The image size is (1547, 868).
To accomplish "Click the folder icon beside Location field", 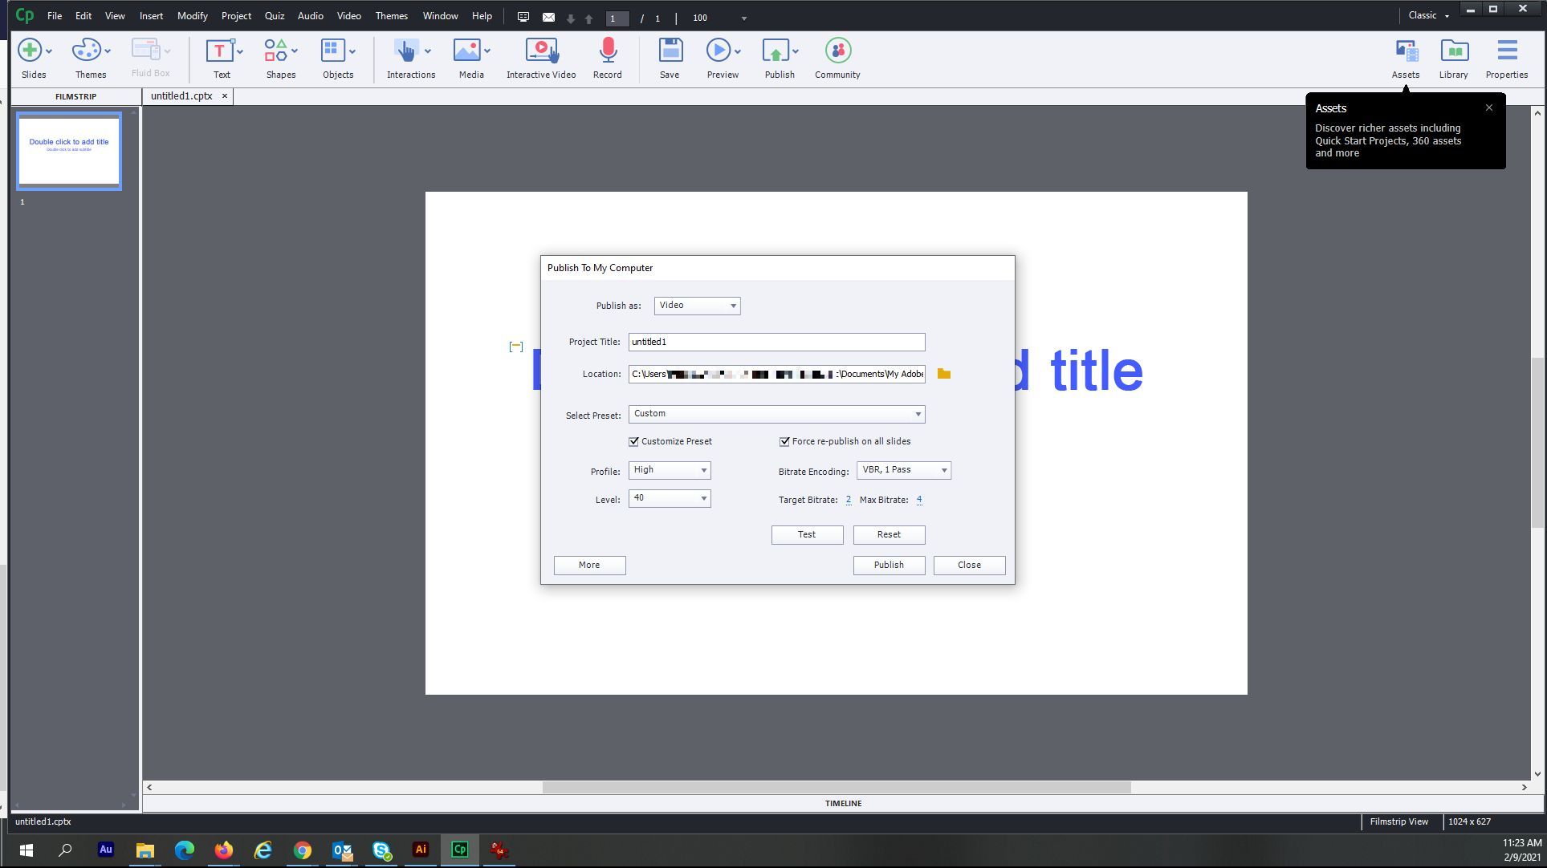I will (943, 374).
